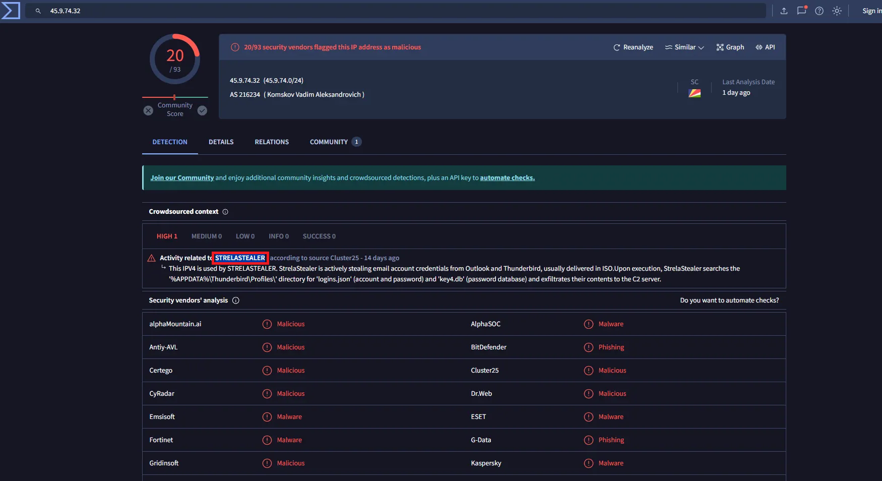882x481 pixels.
Task: Vote positive on community score (check icon)
Action: coord(202,110)
